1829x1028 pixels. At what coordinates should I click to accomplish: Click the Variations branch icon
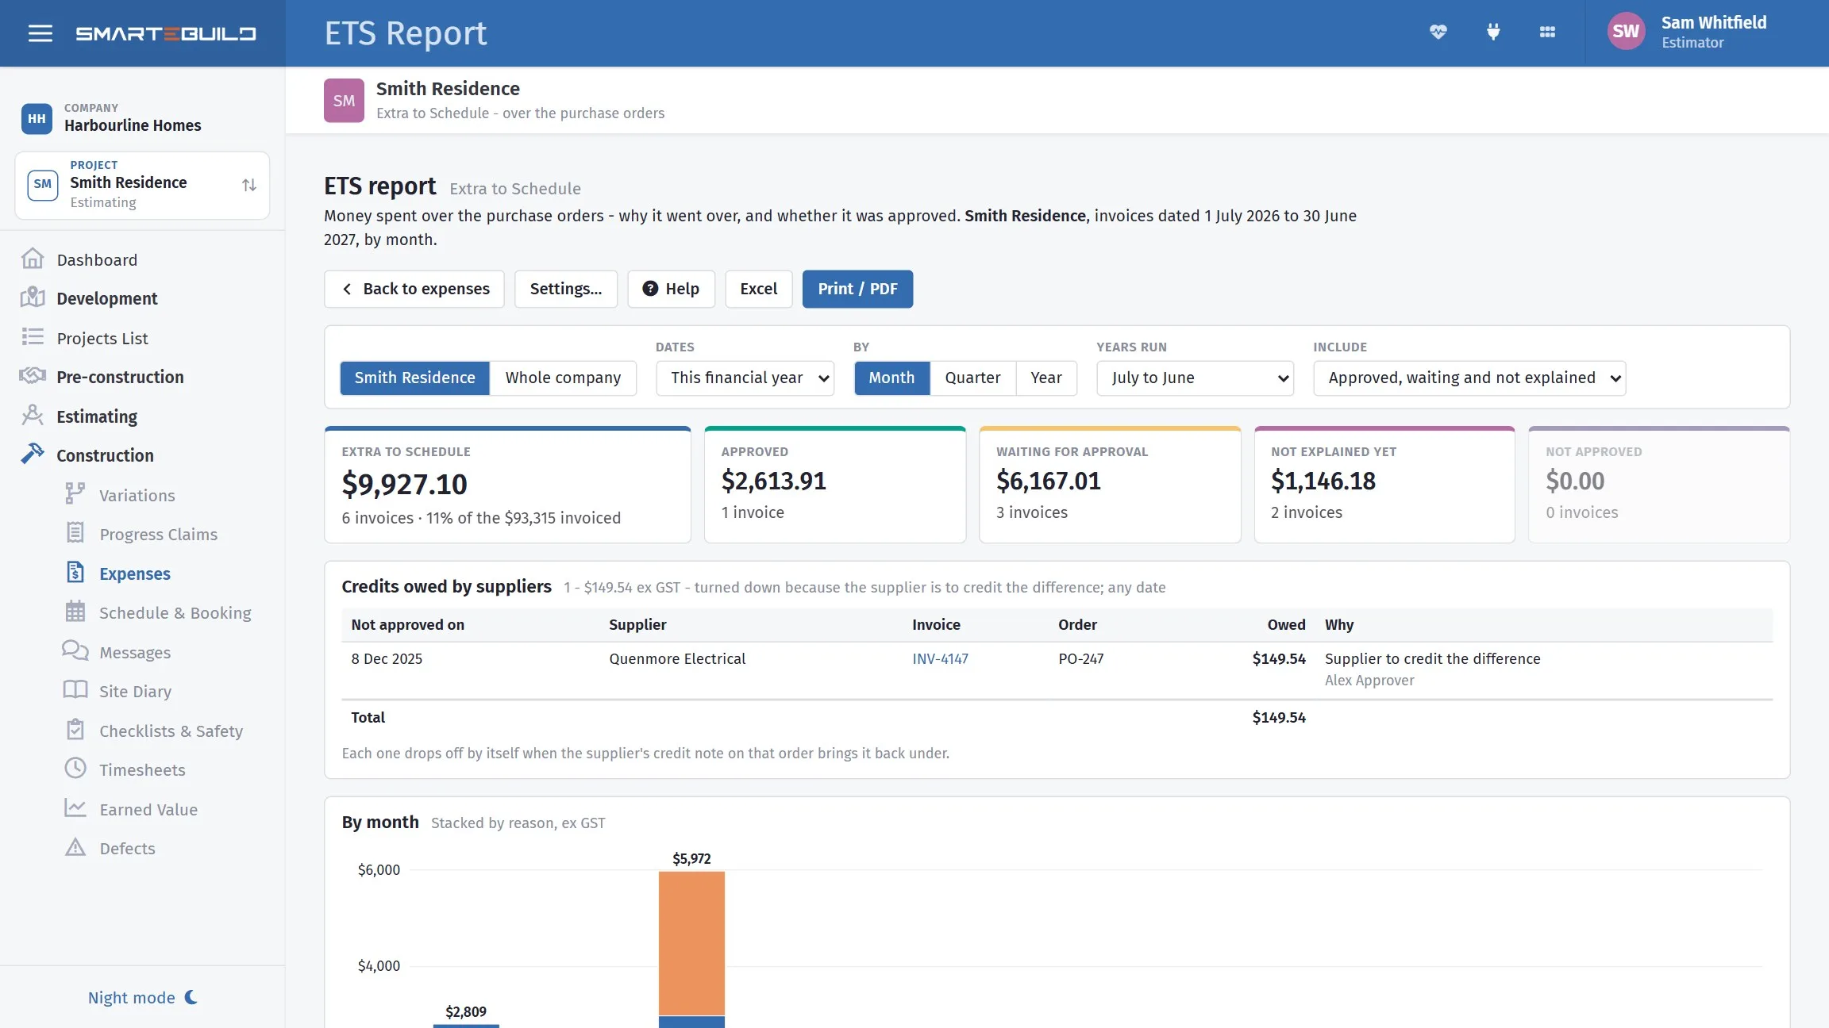[x=75, y=494]
